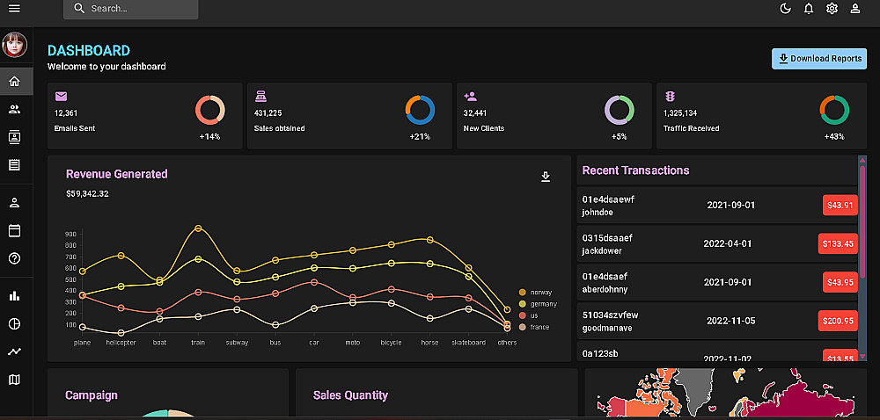880x420 pixels.
Task: Open the invoices list sidebar icon
Action: (x=15, y=164)
